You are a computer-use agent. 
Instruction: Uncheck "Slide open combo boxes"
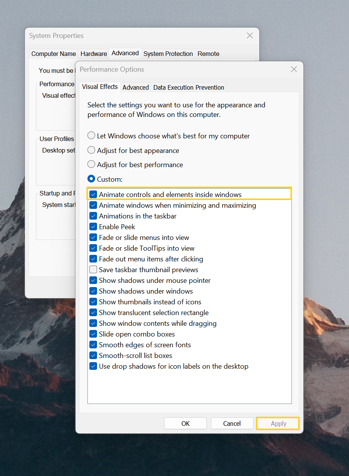[93, 334]
